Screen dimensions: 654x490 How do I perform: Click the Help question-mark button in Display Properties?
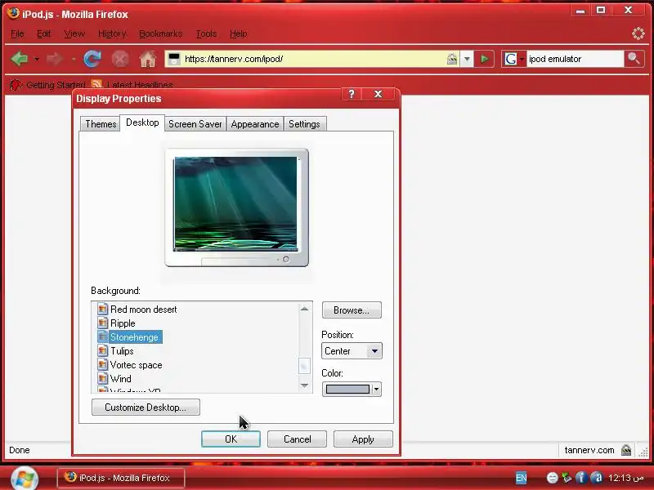(x=352, y=94)
